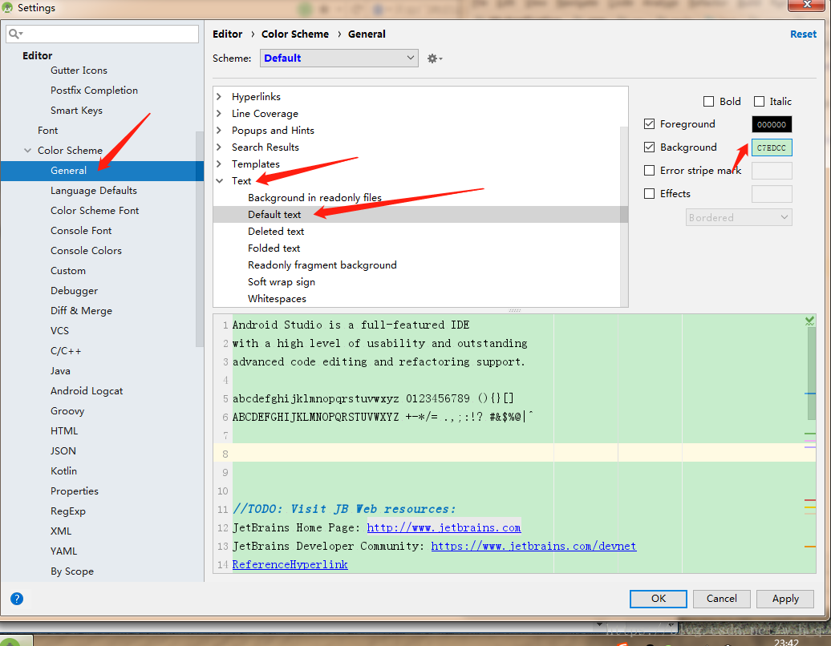Open the Bordered effects type dropdown
This screenshot has width=831, height=646.
tap(739, 218)
